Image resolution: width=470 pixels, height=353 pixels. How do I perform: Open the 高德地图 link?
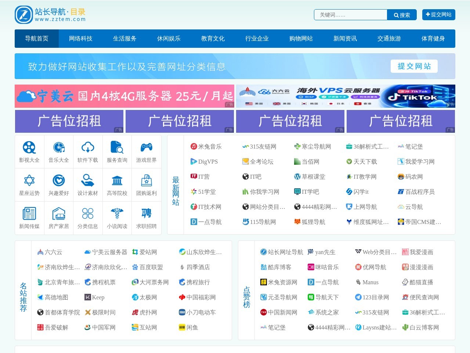point(56,297)
